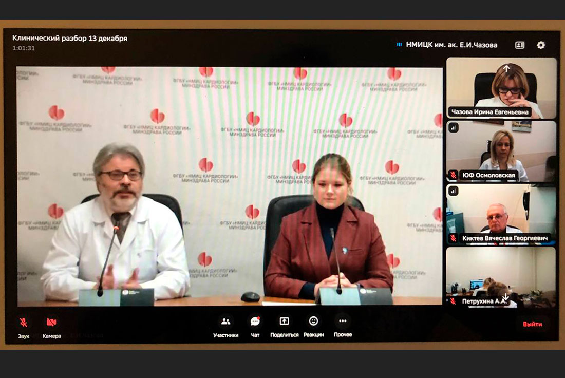This screenshot has width=565, height=378.
Task: Click the view layout icon beside the gear
Action: coord(520,45)
